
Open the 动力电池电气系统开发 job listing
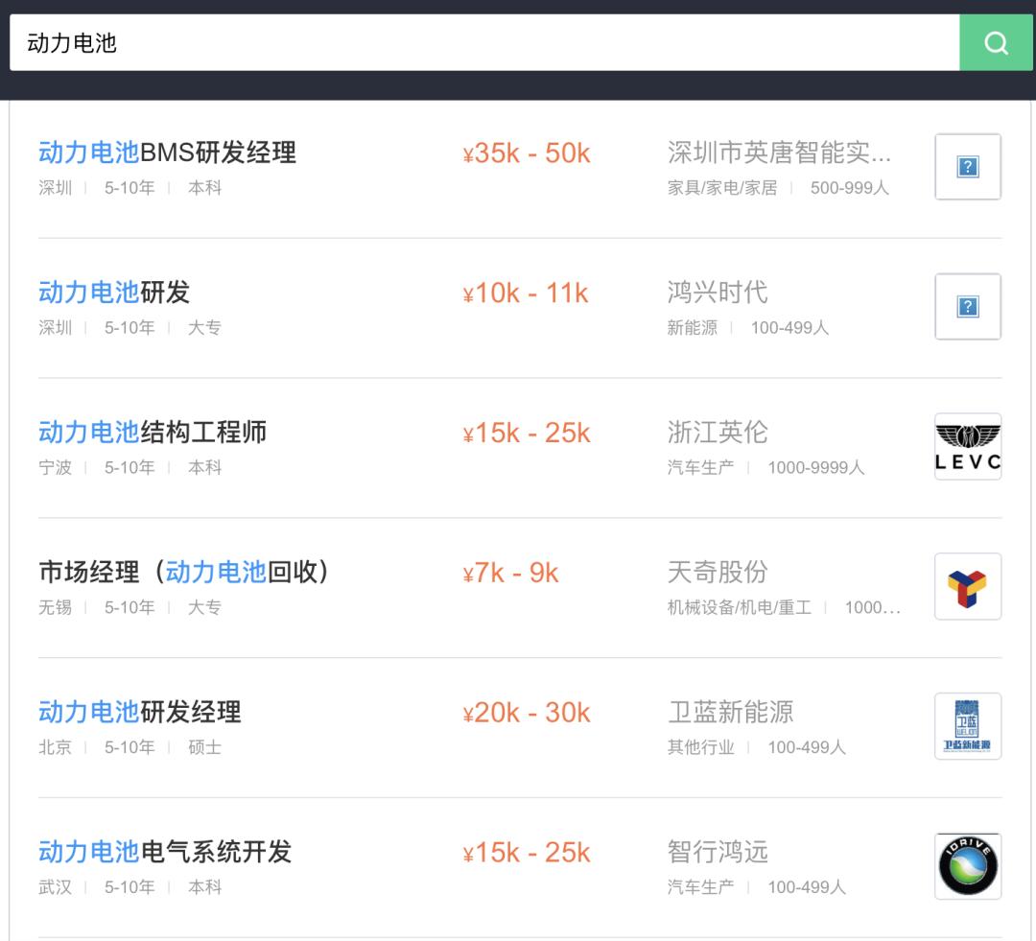tap(165, 853)
